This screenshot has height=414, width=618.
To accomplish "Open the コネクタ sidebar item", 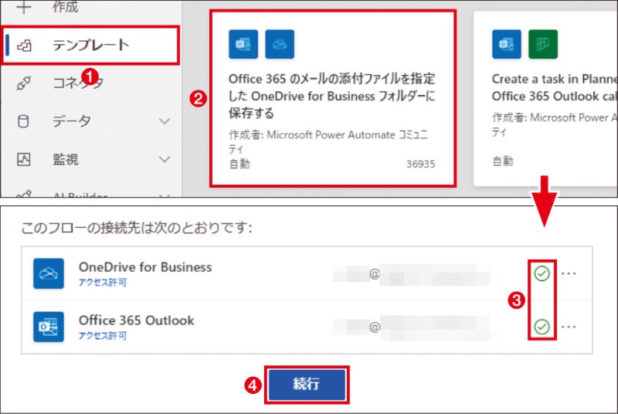I will (78, 83).
